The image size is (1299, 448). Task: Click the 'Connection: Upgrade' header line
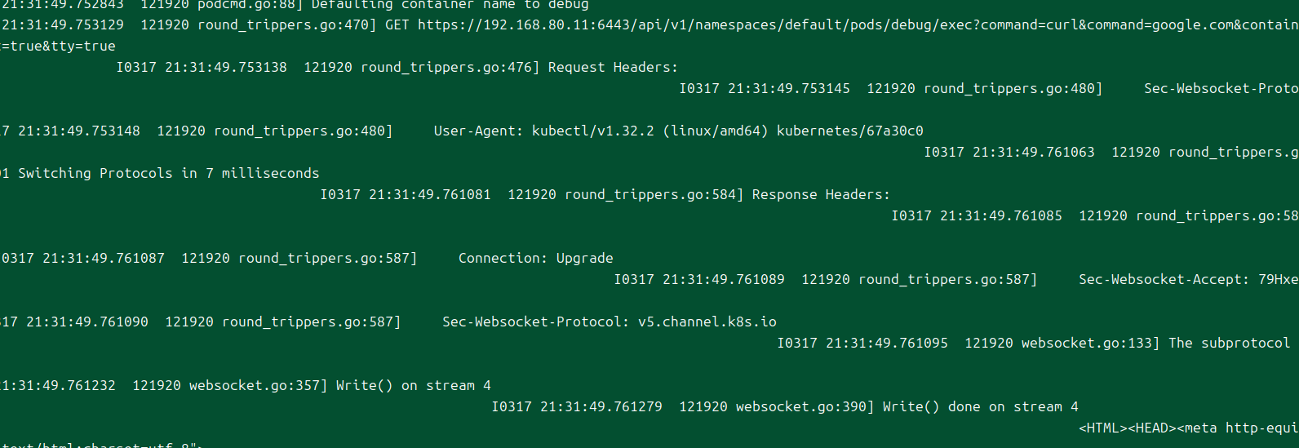pos(535,259)
